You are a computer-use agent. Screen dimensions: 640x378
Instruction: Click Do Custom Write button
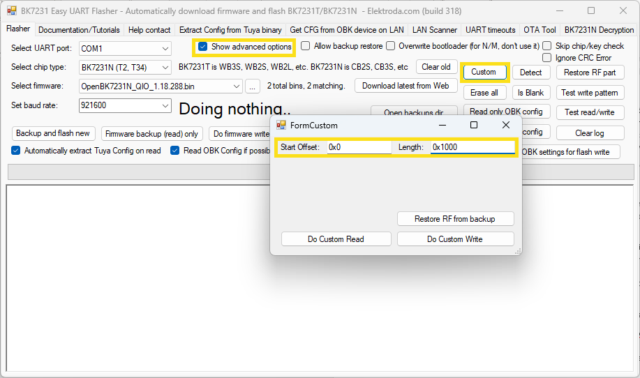point(455,239)
